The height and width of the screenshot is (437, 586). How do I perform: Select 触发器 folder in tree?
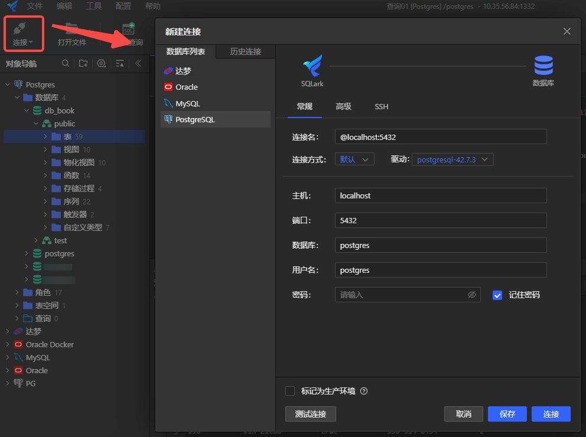pos(75,214)
